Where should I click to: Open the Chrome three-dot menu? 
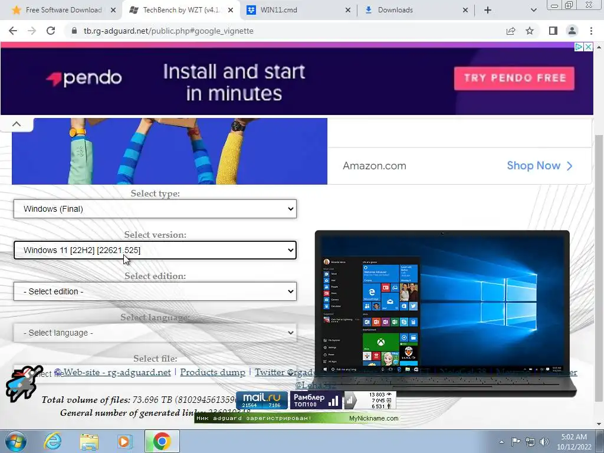click(591, 31)
